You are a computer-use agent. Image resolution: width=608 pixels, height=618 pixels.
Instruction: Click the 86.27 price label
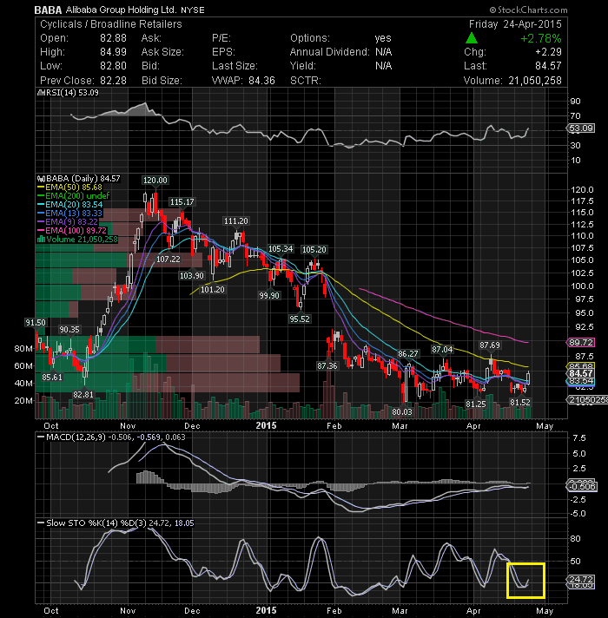coord(407,354)
